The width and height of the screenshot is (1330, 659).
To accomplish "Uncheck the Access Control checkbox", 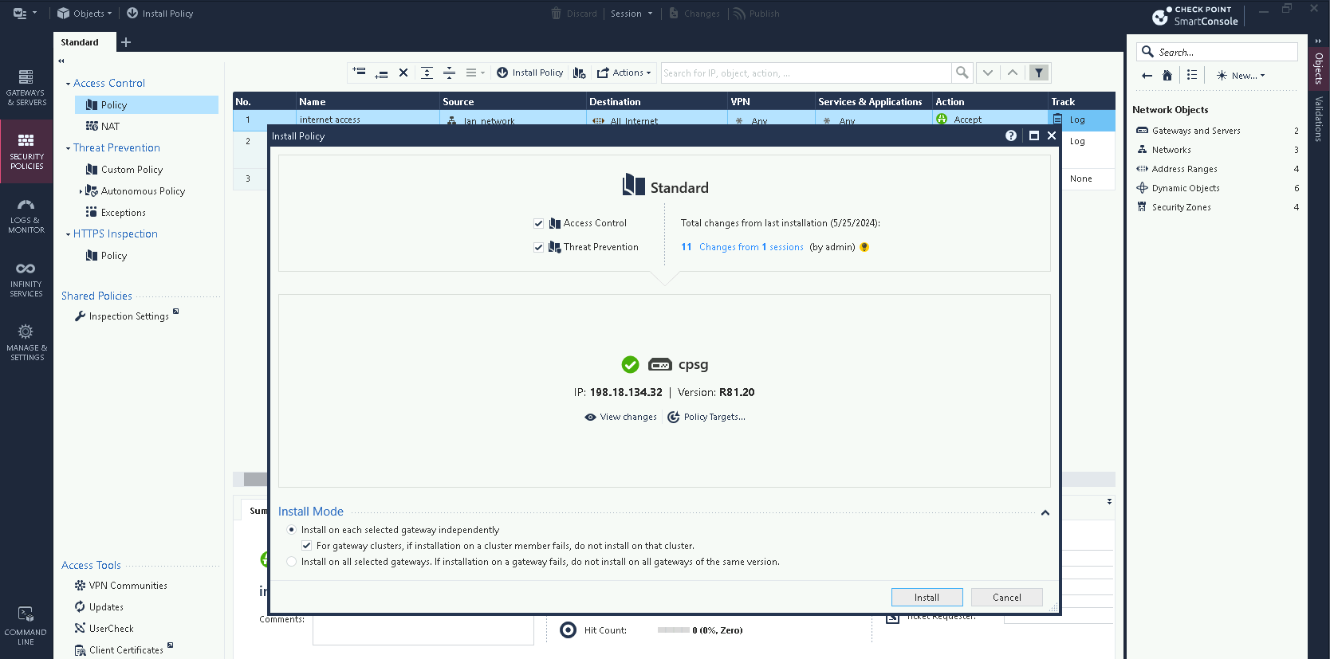I will coord(538,224).
